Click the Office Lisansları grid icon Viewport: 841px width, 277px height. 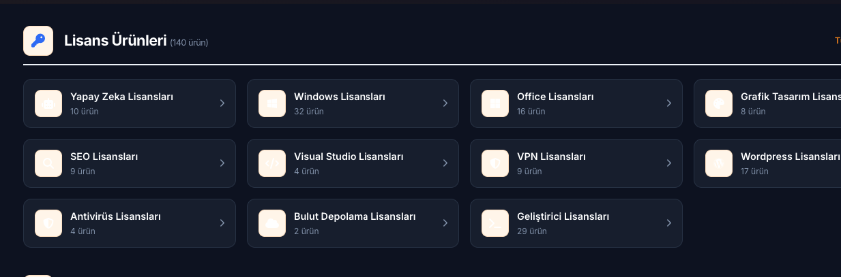(495, 103)
